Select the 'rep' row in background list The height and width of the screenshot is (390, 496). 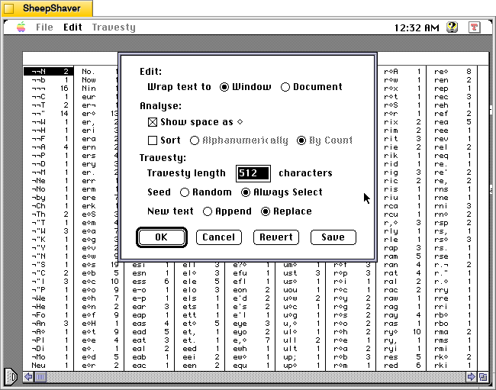tap(452, 89)
